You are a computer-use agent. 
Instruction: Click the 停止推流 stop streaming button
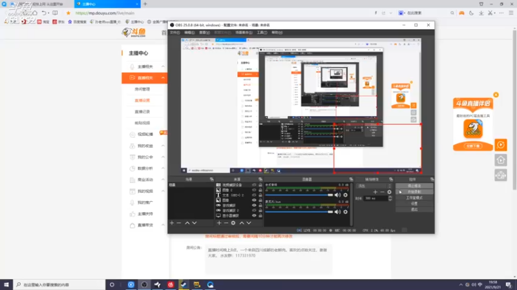point(414,186)
